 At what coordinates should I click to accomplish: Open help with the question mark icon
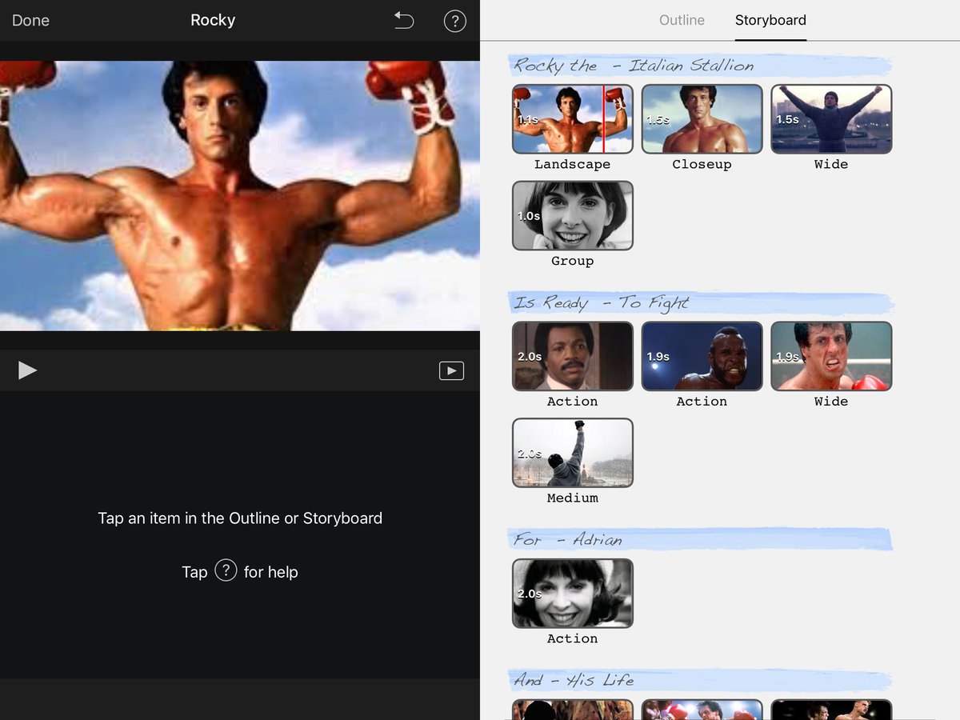pos(454,21)
